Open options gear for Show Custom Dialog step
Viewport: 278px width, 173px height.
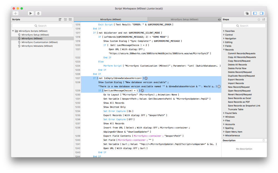pos(219,86)
